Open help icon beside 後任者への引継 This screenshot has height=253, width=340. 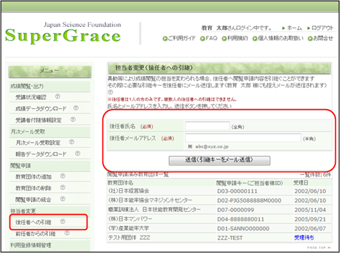click(63, 221)
